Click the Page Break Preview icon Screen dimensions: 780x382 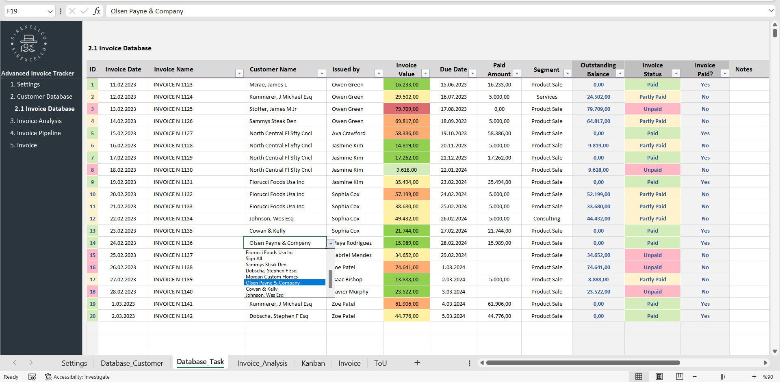(x=679, y=376)
